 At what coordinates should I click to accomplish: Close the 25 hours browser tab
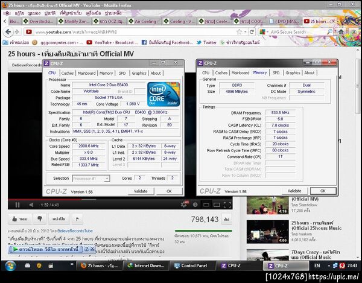334,21
